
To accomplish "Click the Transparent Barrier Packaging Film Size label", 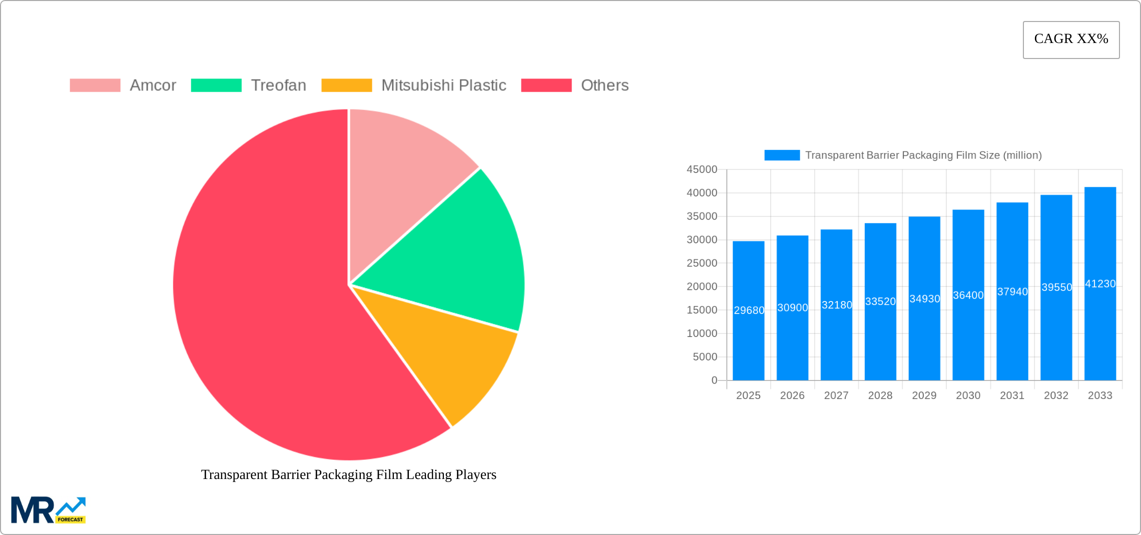I will pyautogui.click(x=923, y=155).
